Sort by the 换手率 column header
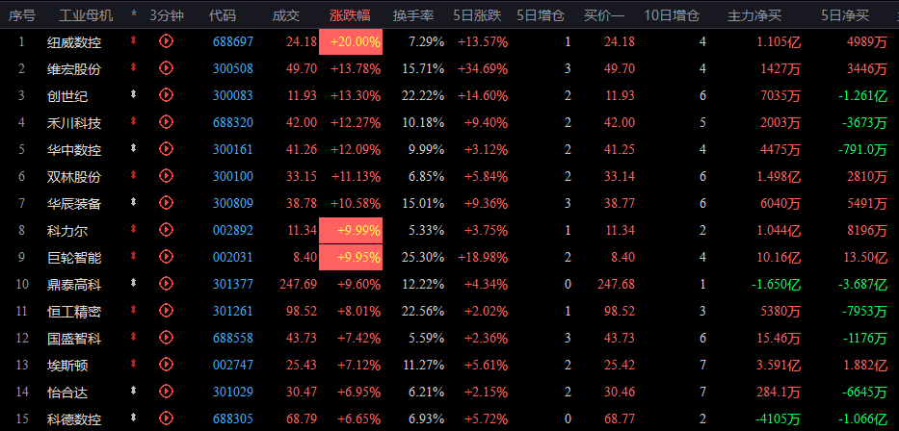Screen dimensions: 899x431 point(412,15)
